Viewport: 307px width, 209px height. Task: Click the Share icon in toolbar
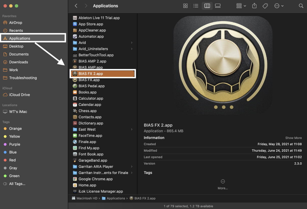click(254, 5)
